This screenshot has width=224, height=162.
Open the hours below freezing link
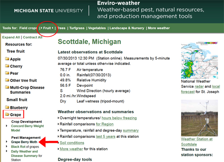[119, 118]
